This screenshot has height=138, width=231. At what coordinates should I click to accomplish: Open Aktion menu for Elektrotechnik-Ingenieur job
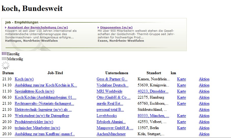click(204, 110)
